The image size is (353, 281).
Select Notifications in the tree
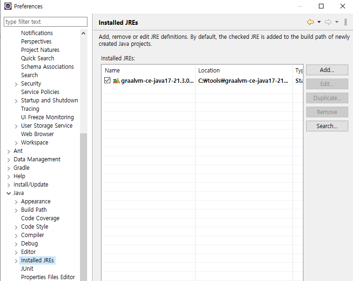coord(37,33)
